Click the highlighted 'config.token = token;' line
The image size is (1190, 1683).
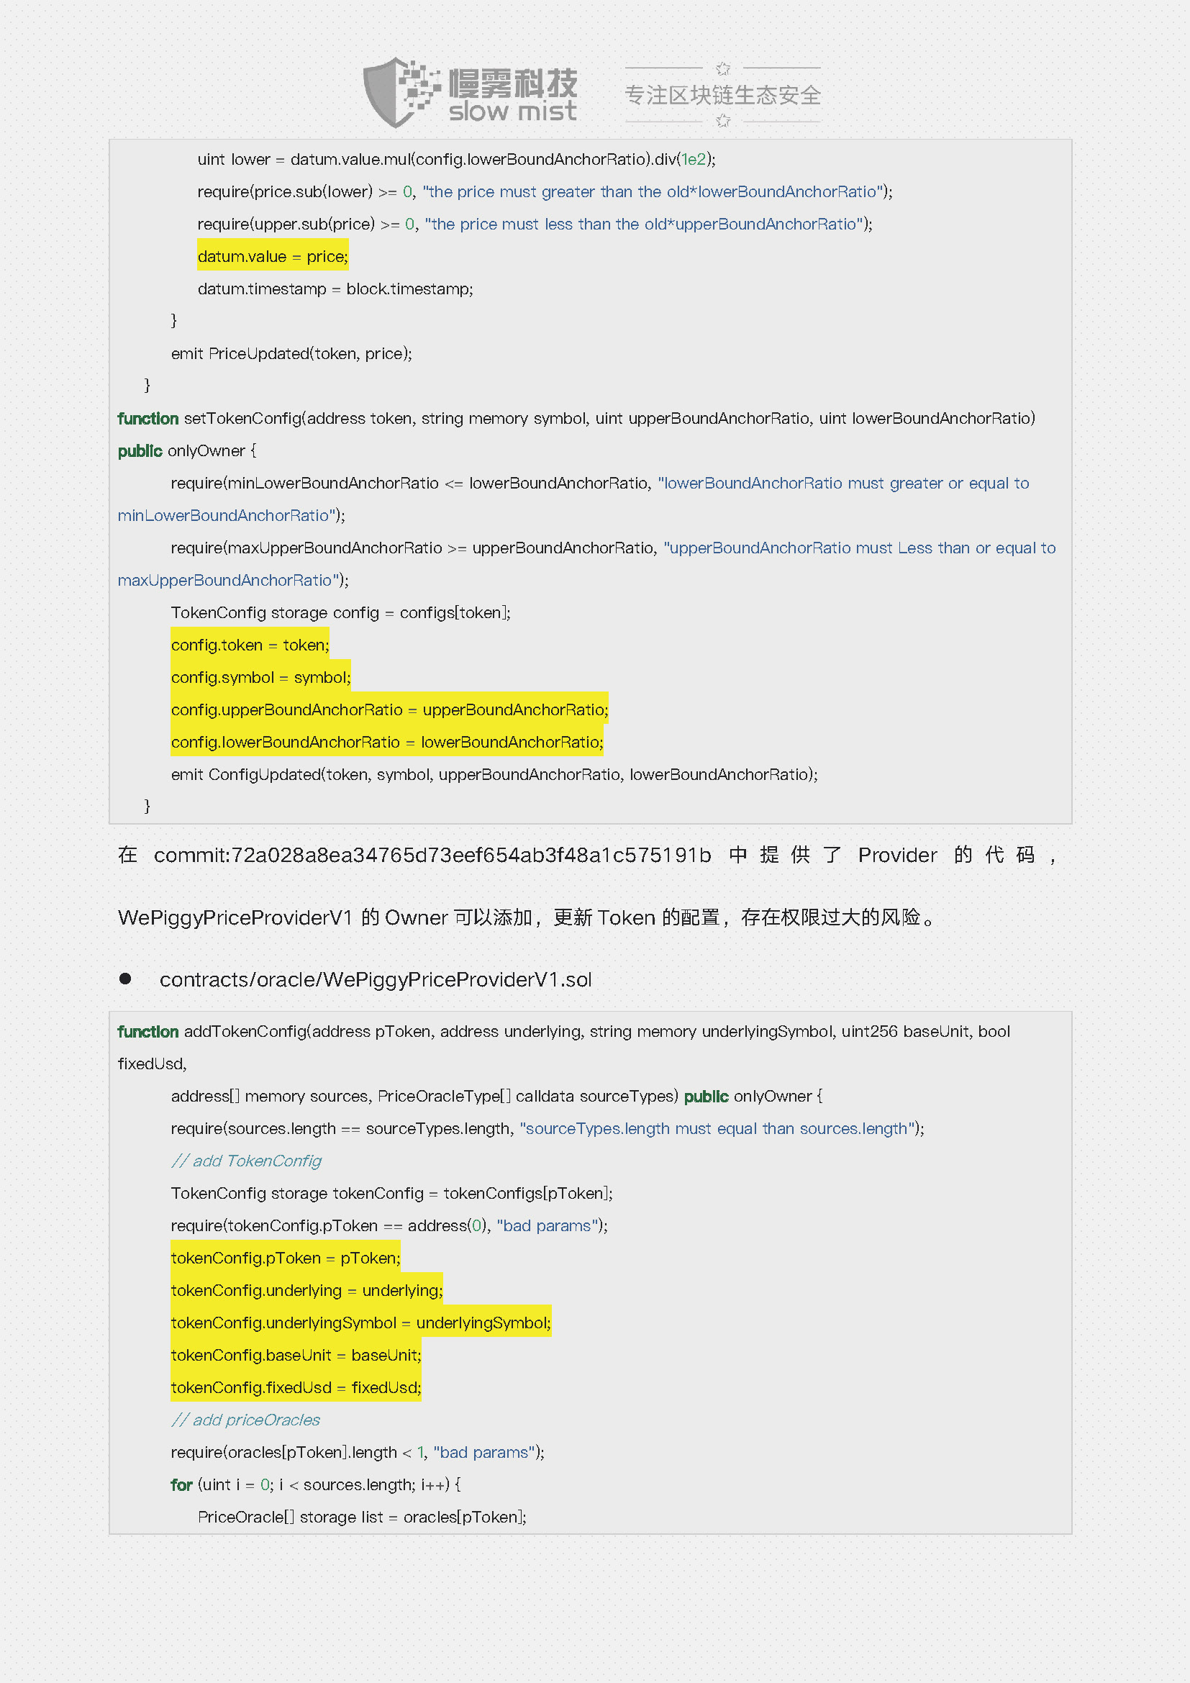(x=250, y=645)
